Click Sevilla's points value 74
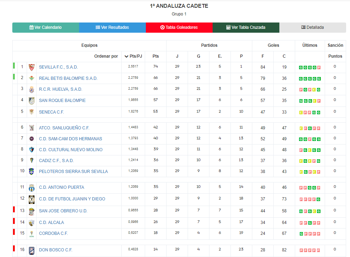The width and height of the screenshot is (350, 257). point(156,66)
